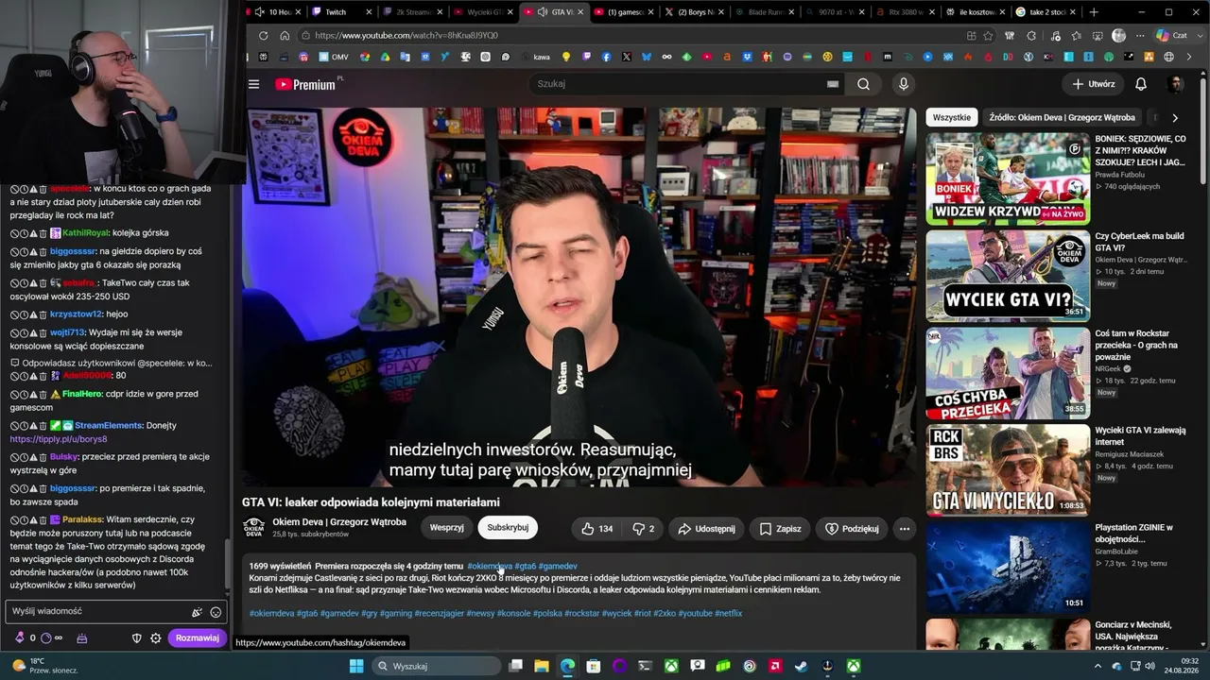Screen dimensions: 1210x680
Task: Send chat message with Rozmawiaj button
Action: pyautogui.click(x=198, y=637)
